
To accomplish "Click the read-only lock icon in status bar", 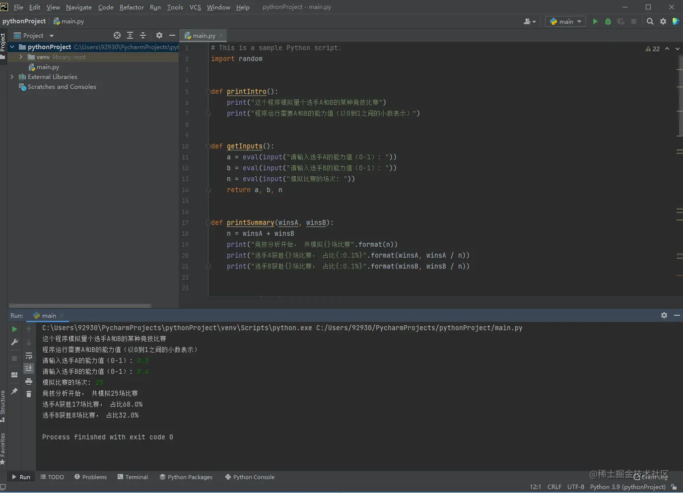I will point(674,487).
